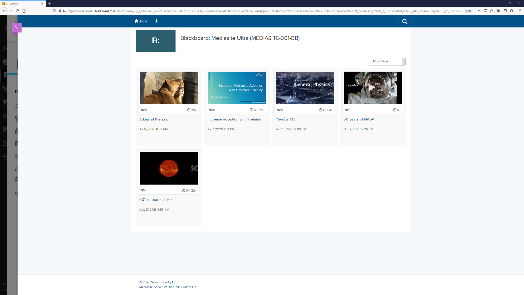This screenshot has height=295, width=524.
Task: Click the tracking protection shield icon
Action: [54, 11]
